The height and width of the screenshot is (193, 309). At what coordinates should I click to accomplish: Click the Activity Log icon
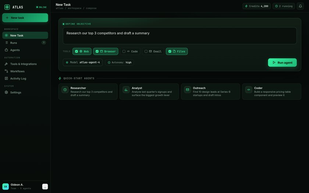coord(6,78)
